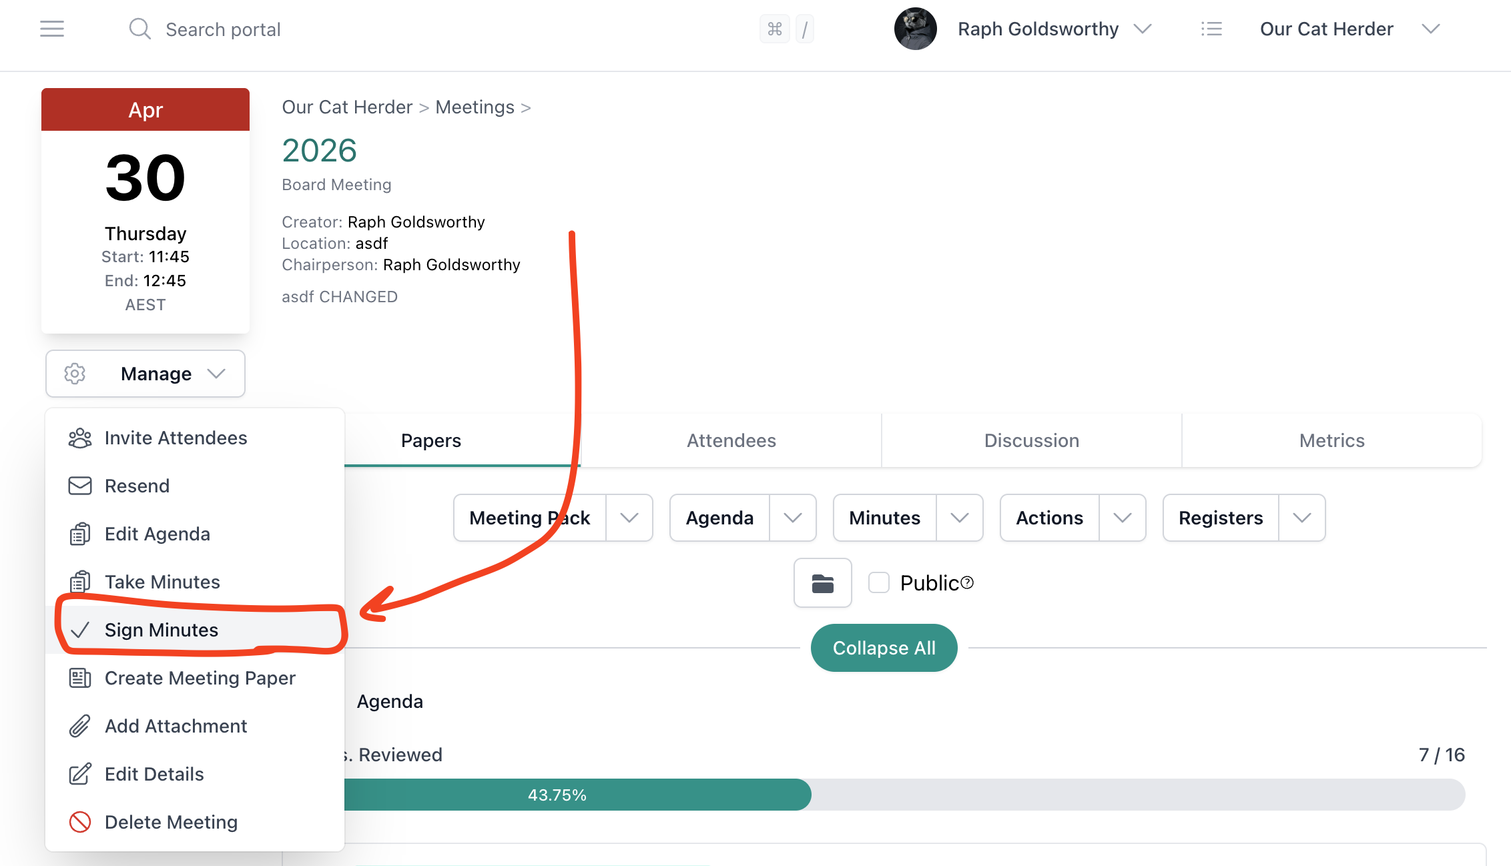The image size is (1511, 866).
Task: Click the list icon left of Our Cat Herder
Action: coord(1212,29)
